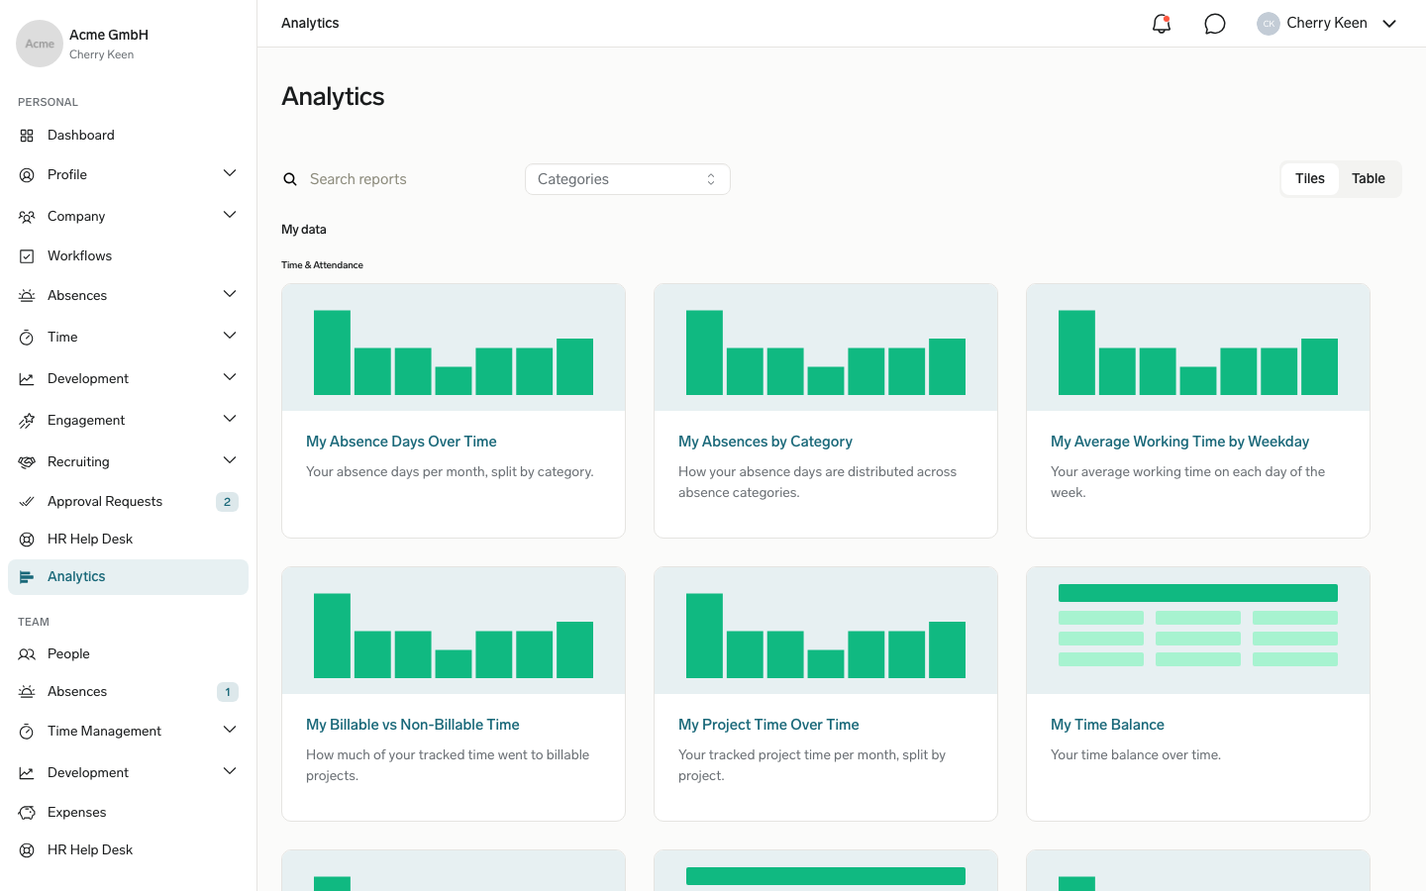Switch to Table view

point(1369,179)
